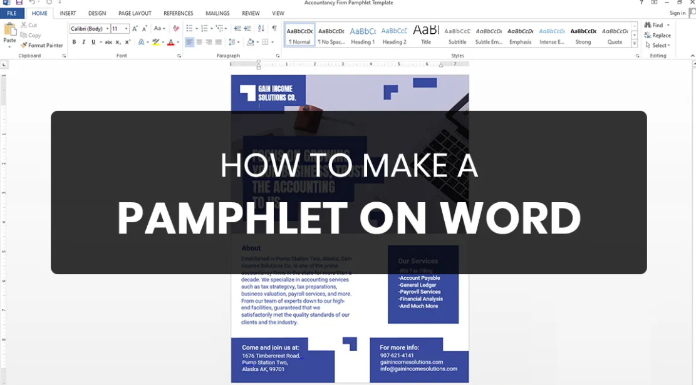Image resolution: width=696 pixels, height=385 pixels.
Task: Switch to the DESIGN tab
Action: (x=96, y=13)
